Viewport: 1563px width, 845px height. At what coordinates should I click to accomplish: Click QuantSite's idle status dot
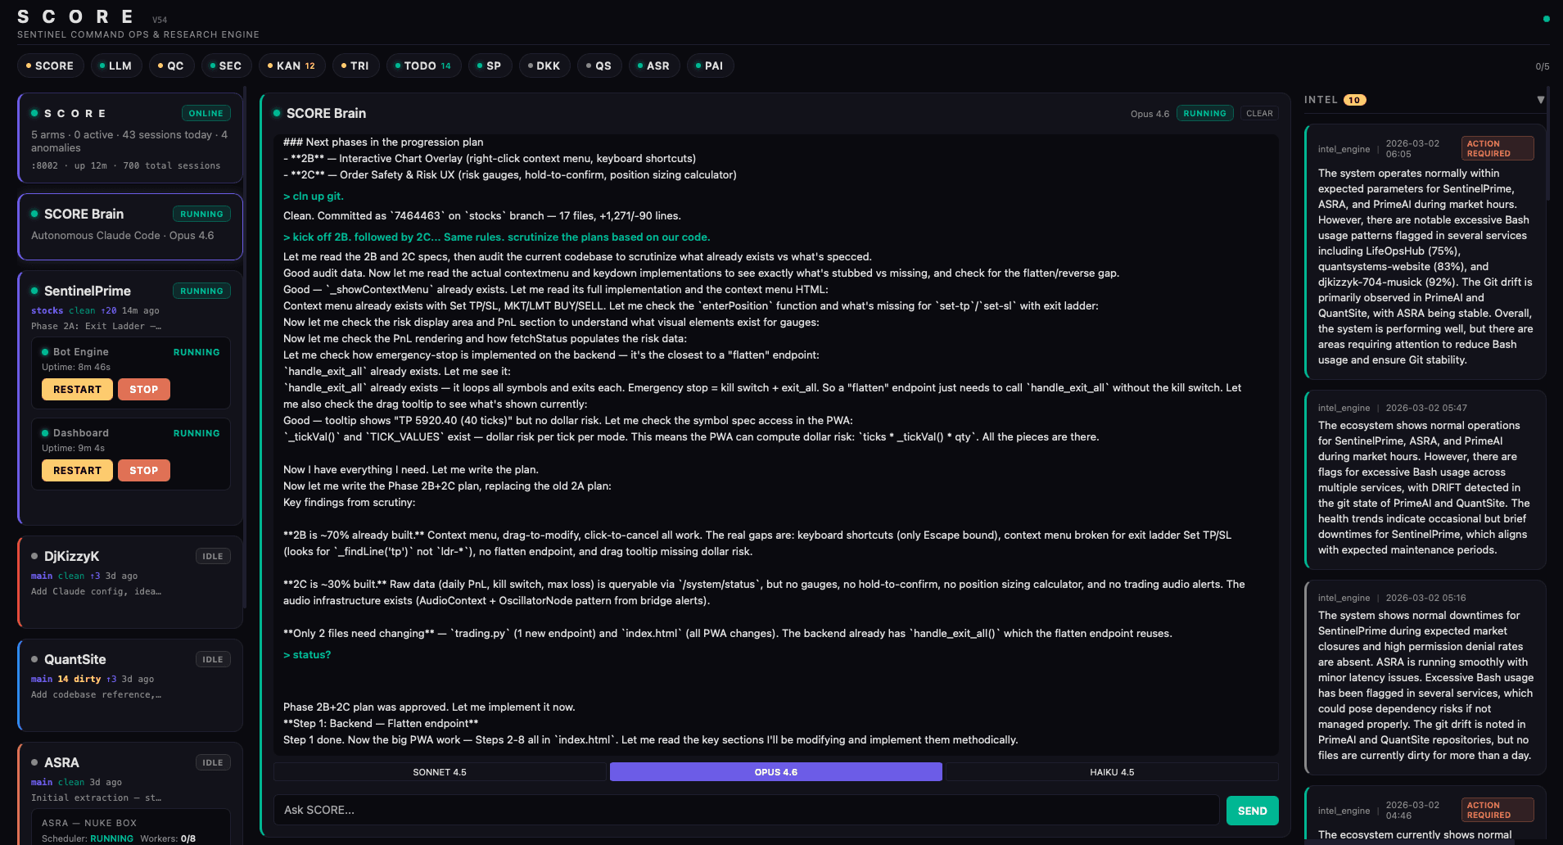[x=34, y=659]
